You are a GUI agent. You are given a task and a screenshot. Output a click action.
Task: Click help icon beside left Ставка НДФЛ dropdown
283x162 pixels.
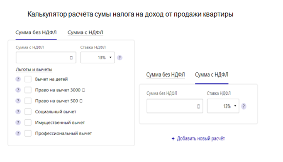[120, 58]
